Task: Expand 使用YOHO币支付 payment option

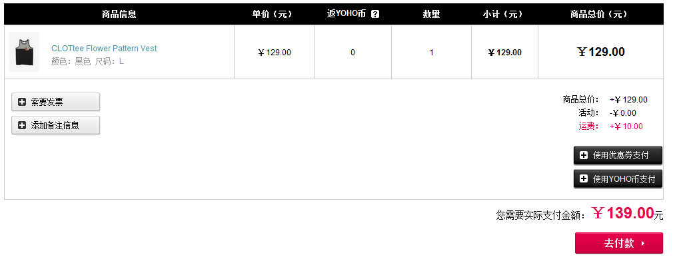Action: 618,179
